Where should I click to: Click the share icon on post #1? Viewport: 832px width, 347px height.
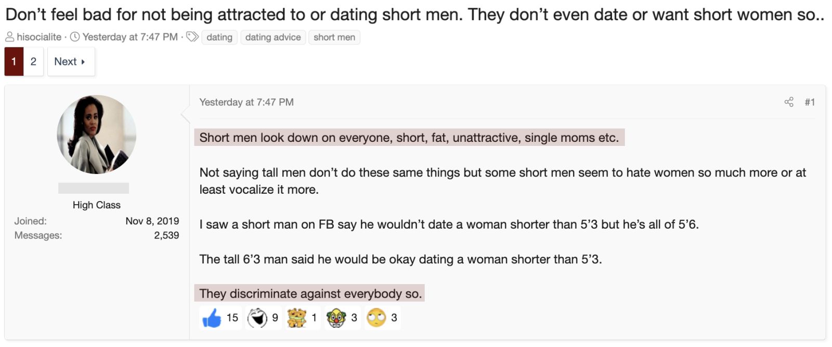tap(789, 102)
